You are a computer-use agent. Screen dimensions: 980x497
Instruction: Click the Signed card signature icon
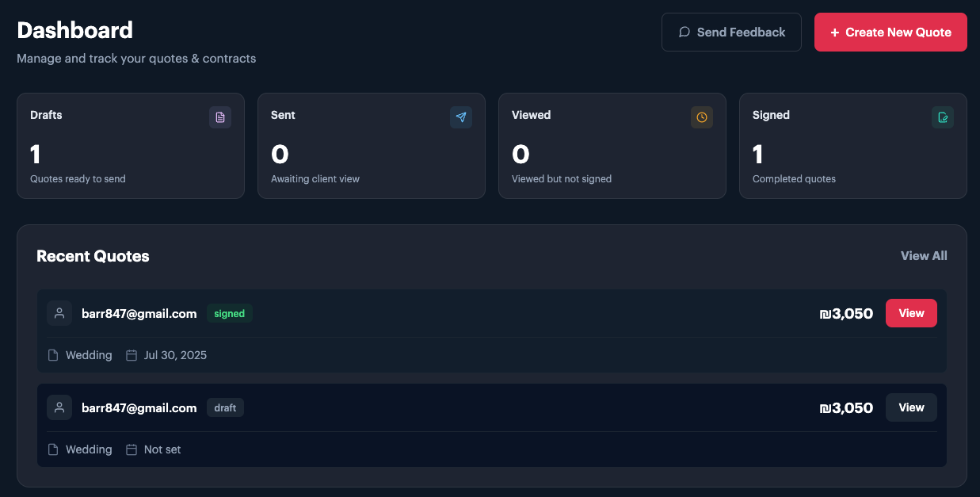click(943, 117)
